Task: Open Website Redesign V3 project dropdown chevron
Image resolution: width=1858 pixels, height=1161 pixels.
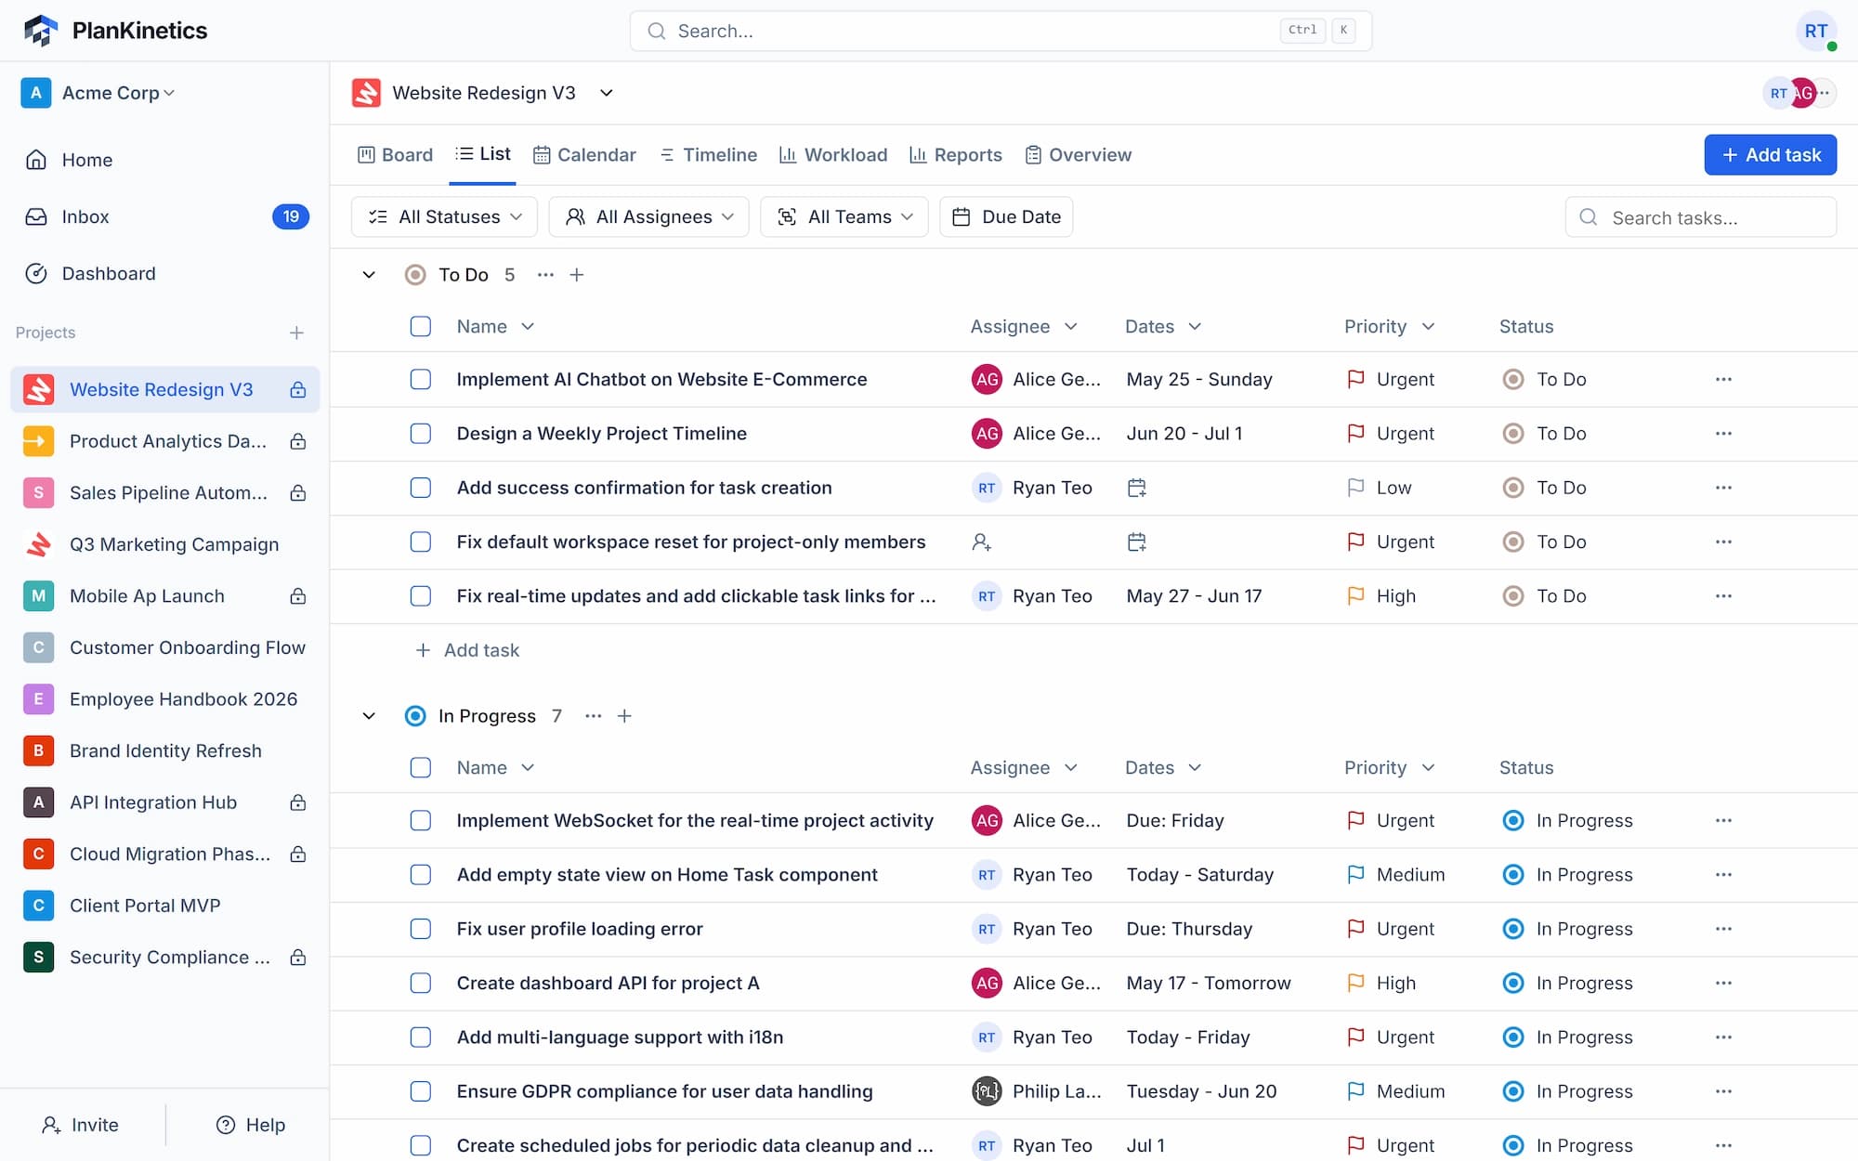Action: [x=607, y=93]
